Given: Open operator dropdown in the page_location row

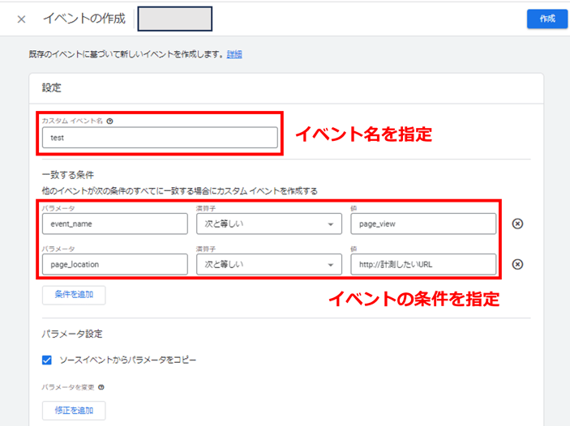Looking at the screenshot, I should (x=269, y=264).
